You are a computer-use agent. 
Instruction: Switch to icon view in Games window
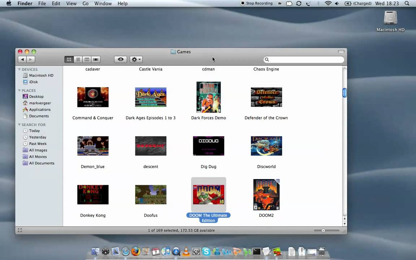click(x=69, y=60)
